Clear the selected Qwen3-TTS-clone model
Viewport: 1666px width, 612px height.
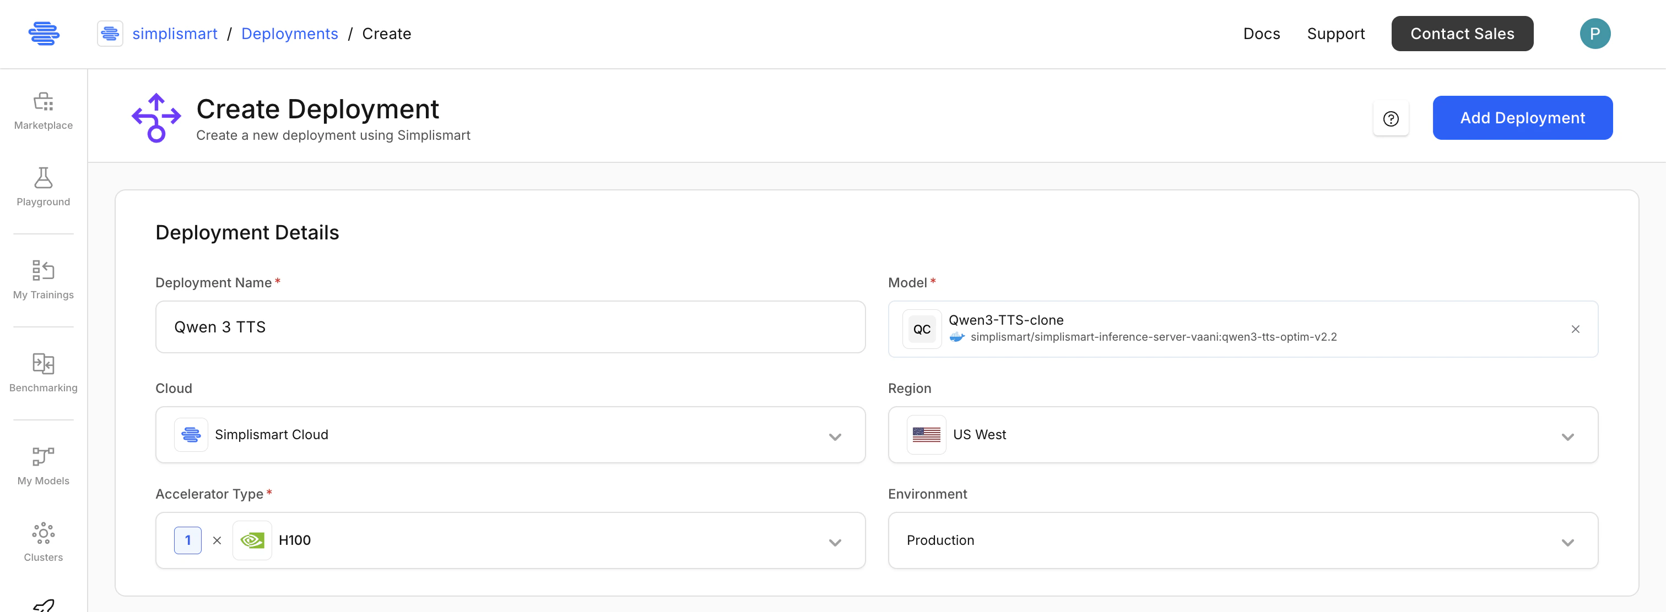tap(1575, 330)
